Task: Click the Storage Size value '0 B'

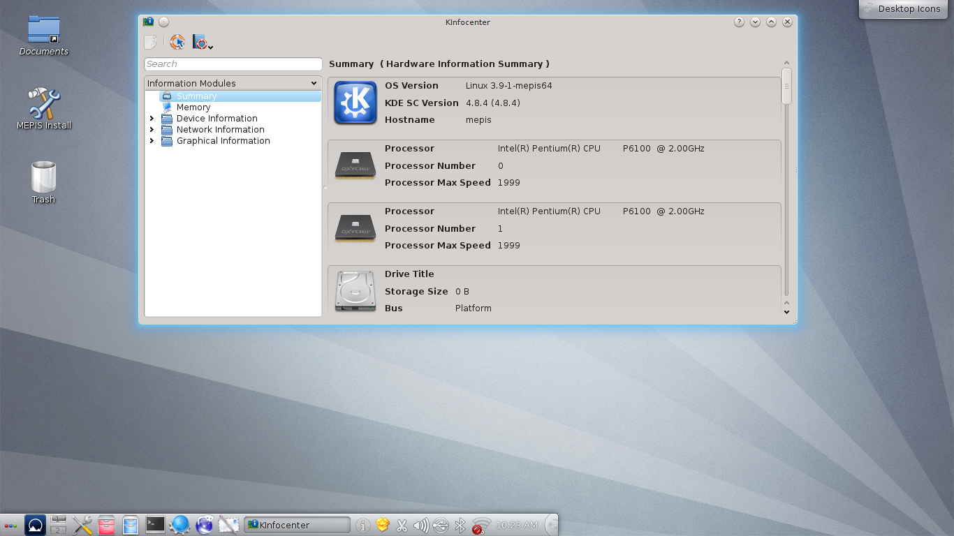Action: coord(462,292)
